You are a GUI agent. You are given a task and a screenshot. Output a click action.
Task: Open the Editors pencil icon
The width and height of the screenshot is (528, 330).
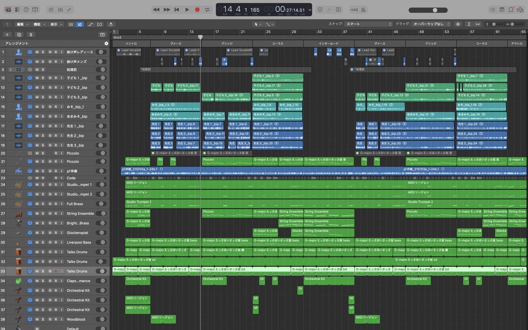tap(69, 9)
